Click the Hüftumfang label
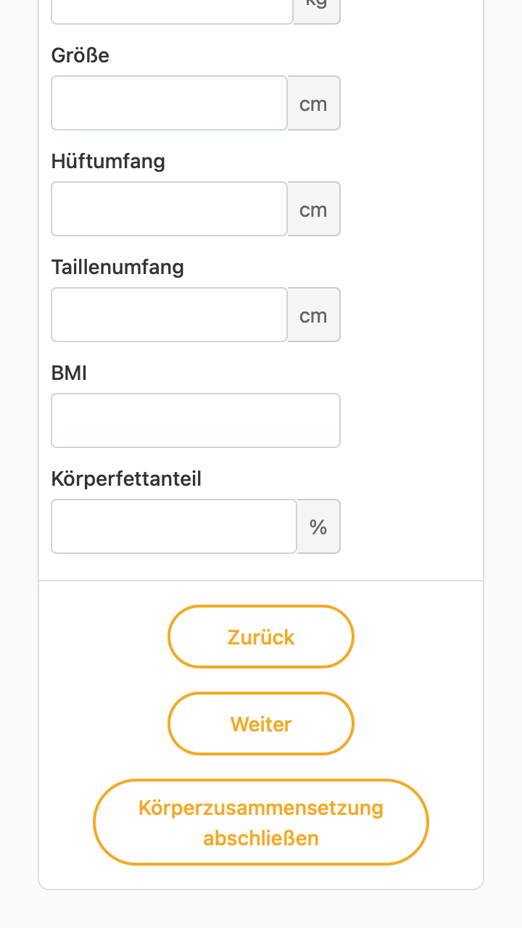The image size is (522, 928). tap(108, 161)
